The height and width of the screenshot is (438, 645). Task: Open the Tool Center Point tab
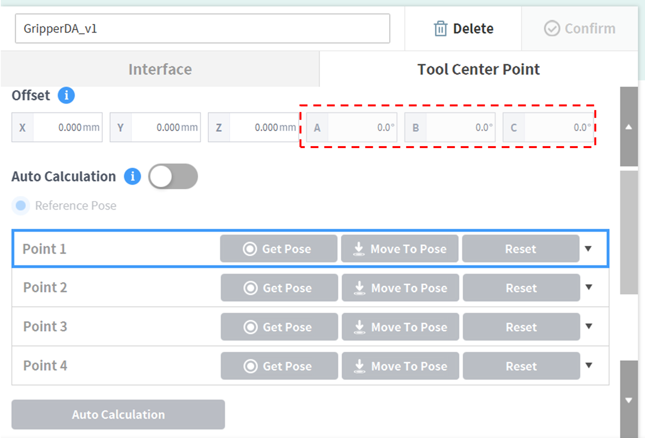tap(478, 69)
